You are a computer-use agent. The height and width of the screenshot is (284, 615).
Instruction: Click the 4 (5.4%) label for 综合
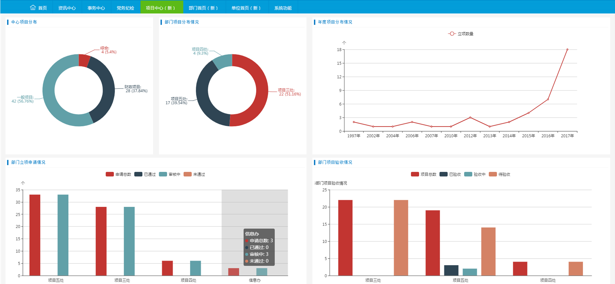(x=109, y=52)
